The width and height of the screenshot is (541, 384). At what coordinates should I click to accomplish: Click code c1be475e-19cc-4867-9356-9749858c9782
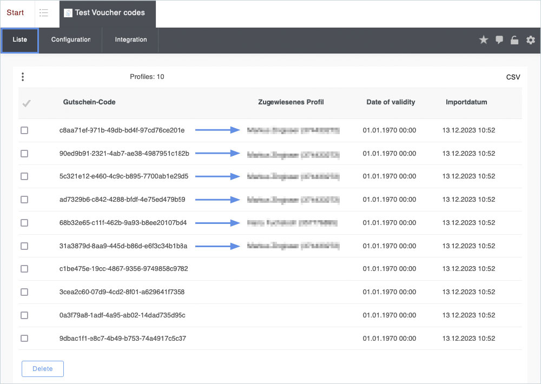[123, 268]
